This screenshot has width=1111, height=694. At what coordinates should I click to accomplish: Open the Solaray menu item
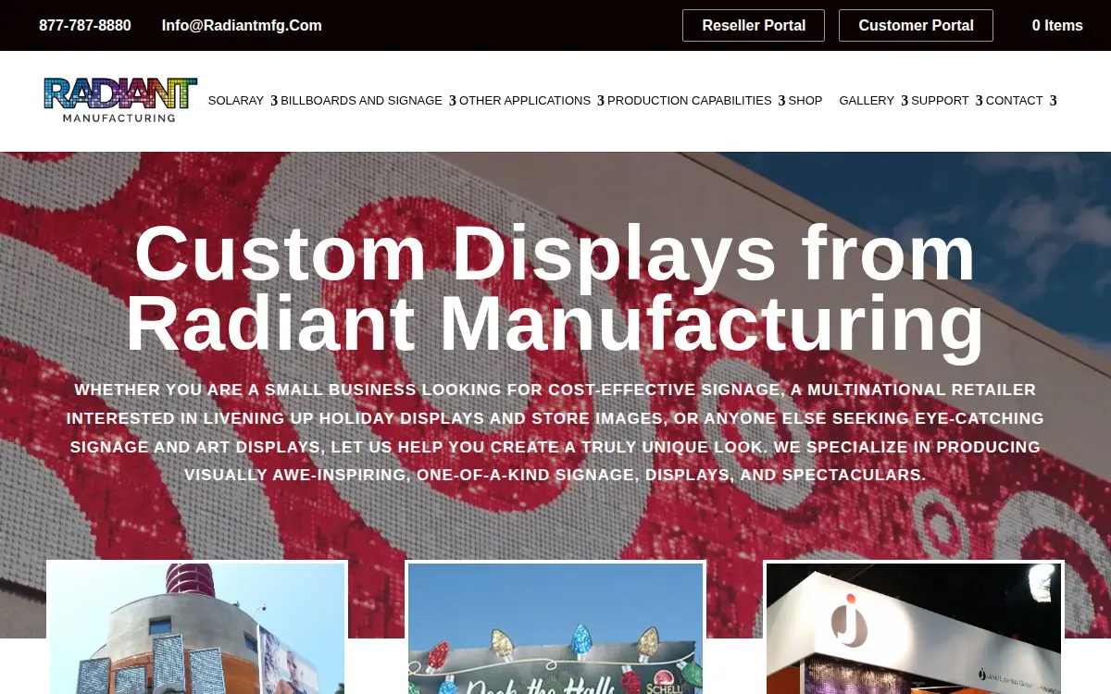tap(236, 101)
